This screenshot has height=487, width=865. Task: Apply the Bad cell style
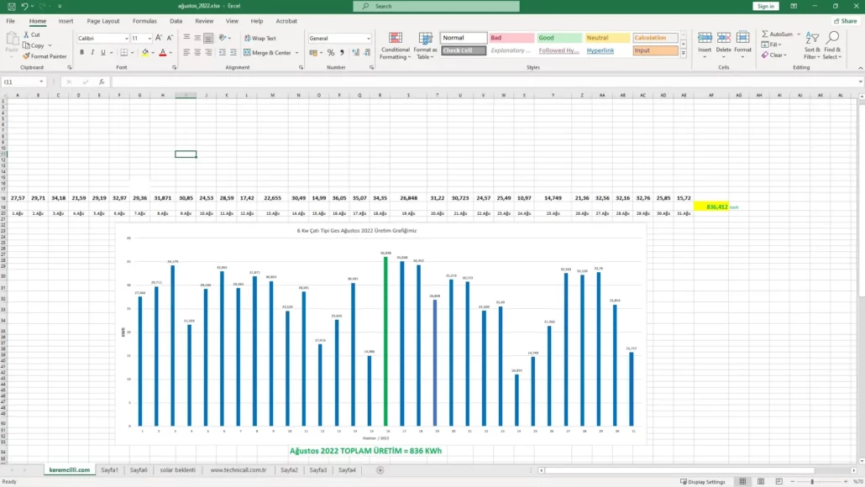tap(511, 38)
